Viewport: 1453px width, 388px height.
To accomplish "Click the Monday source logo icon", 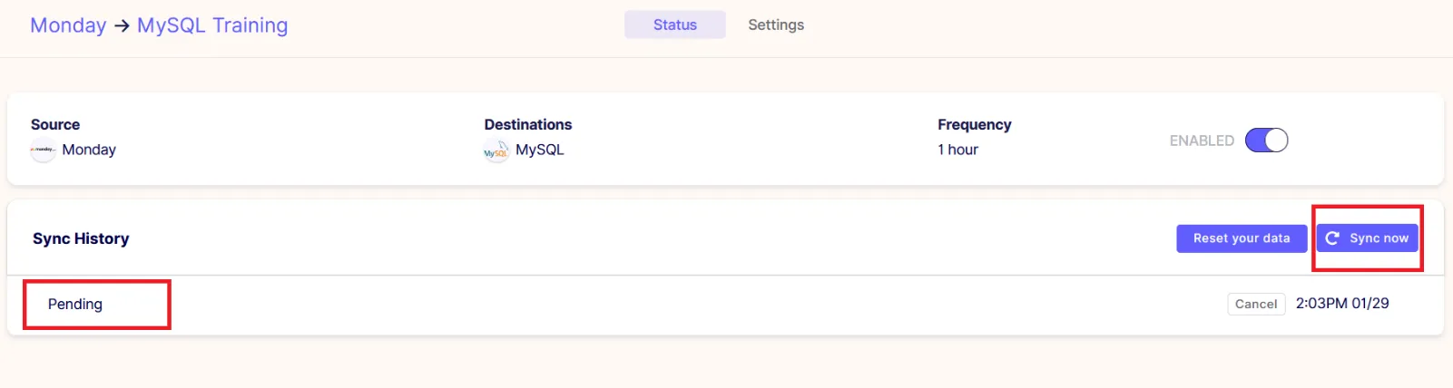I will point(43,150).
